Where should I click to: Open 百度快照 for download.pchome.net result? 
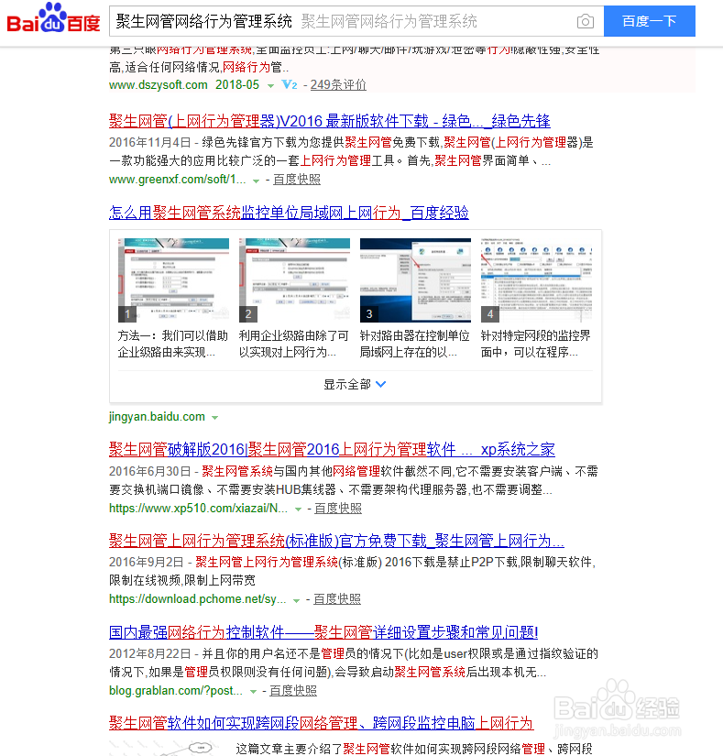337,599
